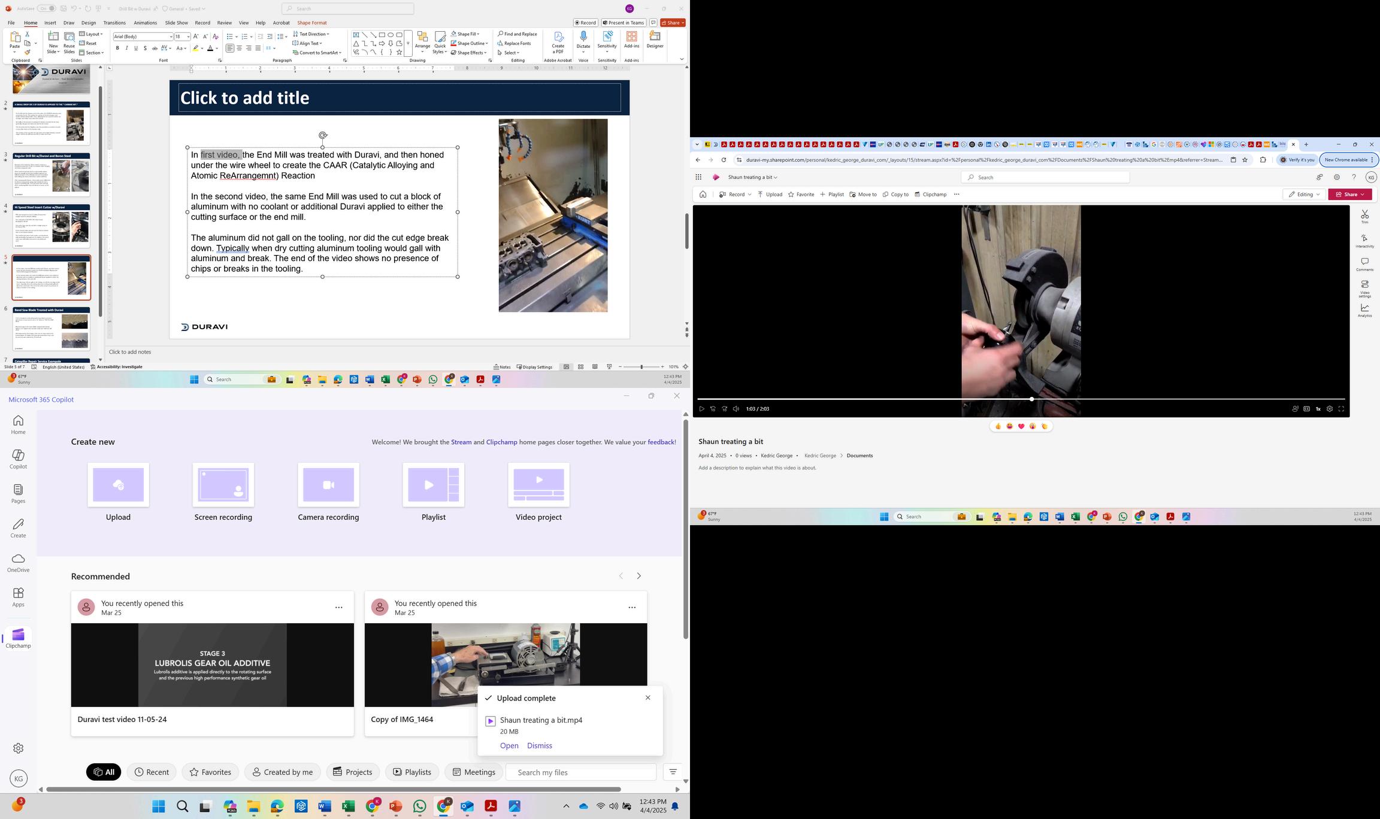Toggle the AutoSave switch
1380x819 pixels.
[46, 8]
